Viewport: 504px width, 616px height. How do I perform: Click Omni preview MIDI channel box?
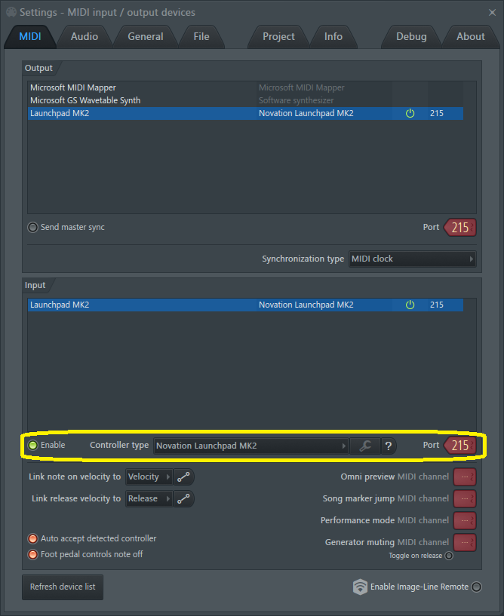(465, 477)
